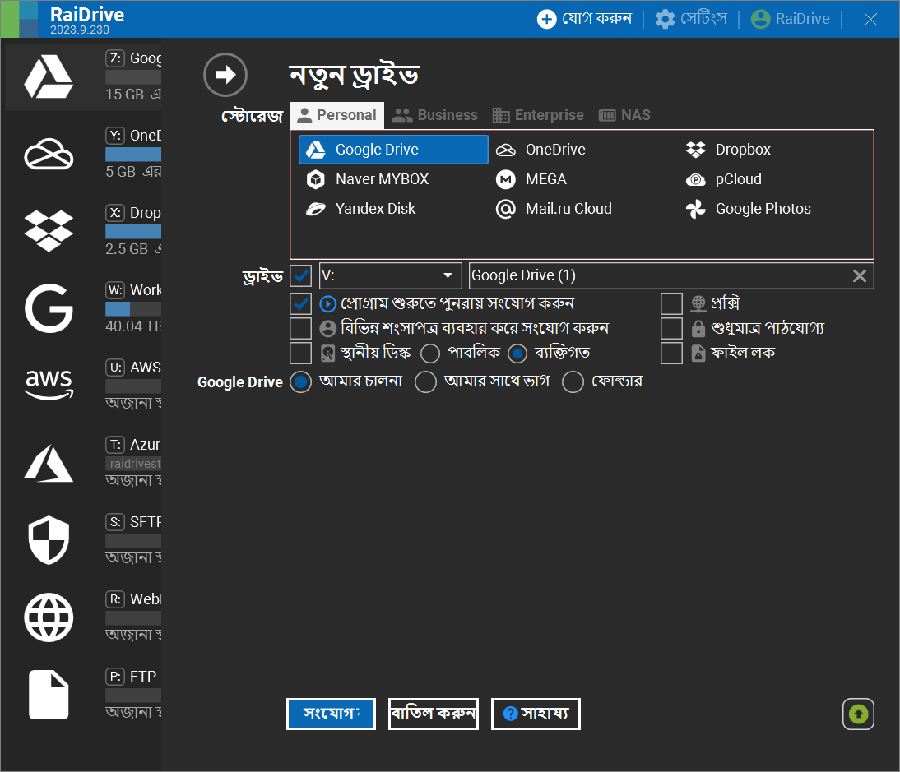The width and height of the screenshot is (900, 772).
Task: Click the Dropbox X: storage usage bar
Action: coord(133,232)
